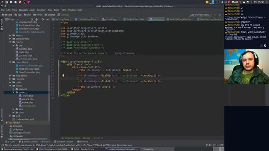The height and width of the screenshot is (151, 269).
Task: Click the webcam video thumbnail
Action: (x=246, y=66)
